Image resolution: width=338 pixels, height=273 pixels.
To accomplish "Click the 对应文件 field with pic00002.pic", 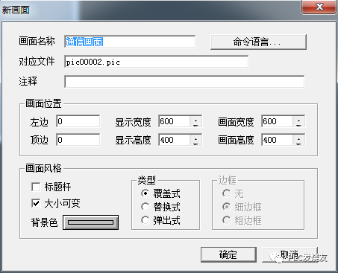I will 156,62.
